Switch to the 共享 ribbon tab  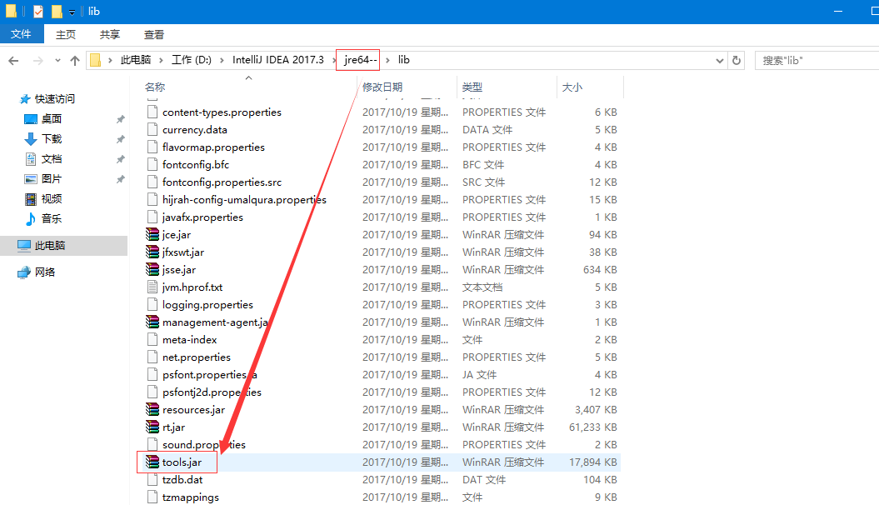[110, 35]
